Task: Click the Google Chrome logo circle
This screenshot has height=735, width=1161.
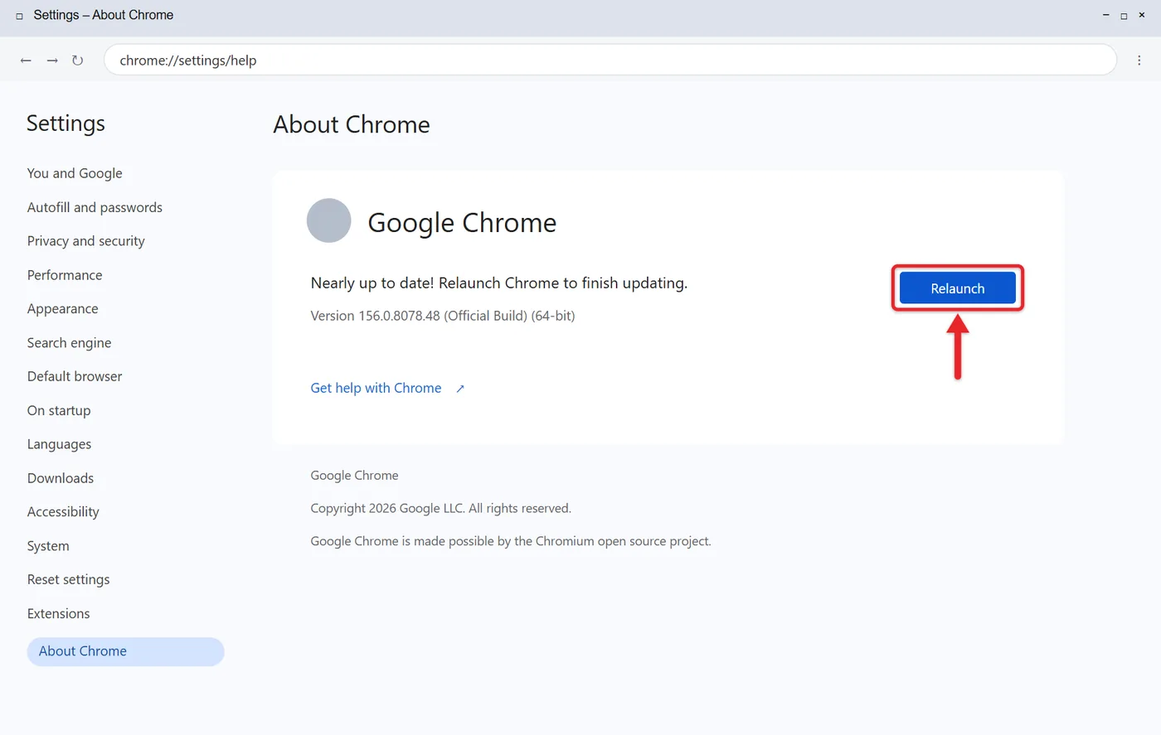Action: tap(329, 220)
